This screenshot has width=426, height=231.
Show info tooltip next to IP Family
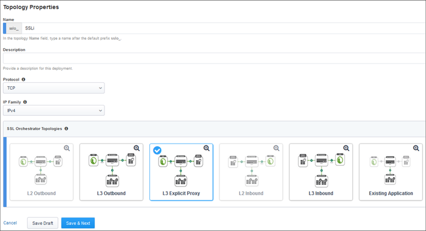click(25, 102)
